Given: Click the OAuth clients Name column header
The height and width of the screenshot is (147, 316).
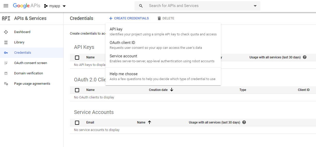Looking at the screenshot, I should [x=90, y=90].
